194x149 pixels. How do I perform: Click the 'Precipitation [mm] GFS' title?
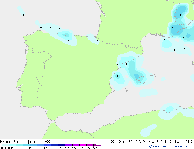point(25,142)
